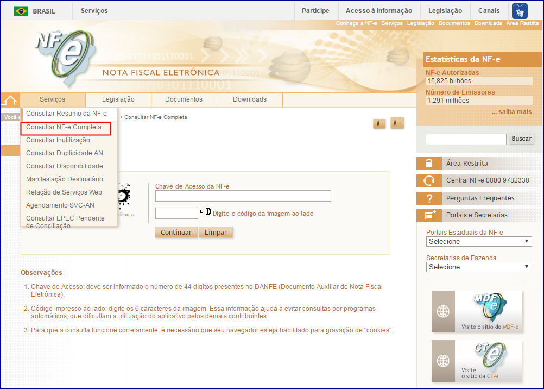Open the Documentos navigation tab
This screenshot has width=544, height=389.
coord(184,99)
